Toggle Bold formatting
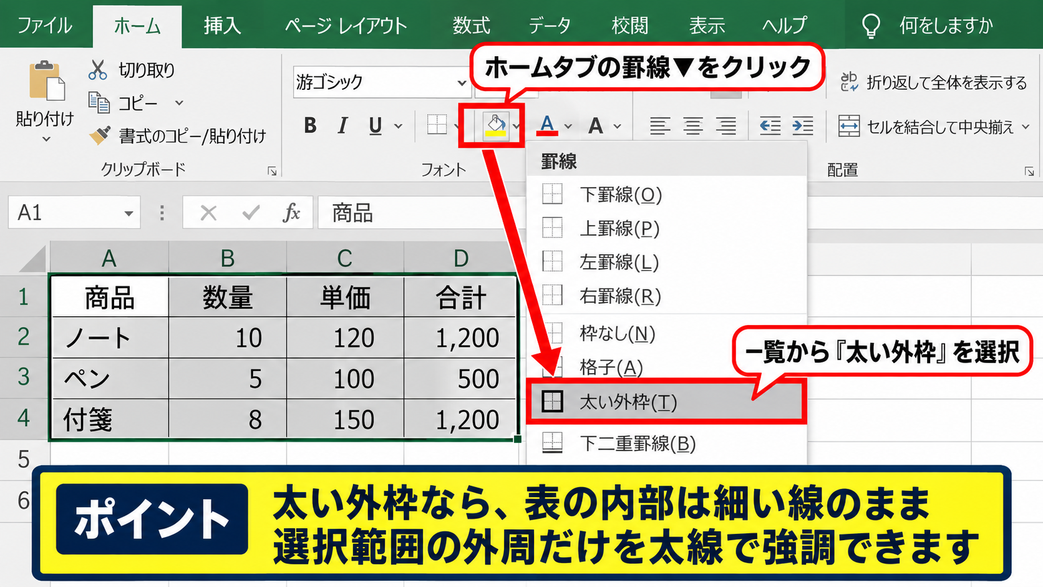This screenshot has width=1043, height=587. [310, 126]
